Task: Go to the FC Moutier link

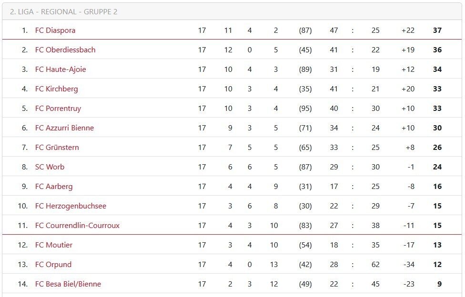Action: (x=54, y=245)
